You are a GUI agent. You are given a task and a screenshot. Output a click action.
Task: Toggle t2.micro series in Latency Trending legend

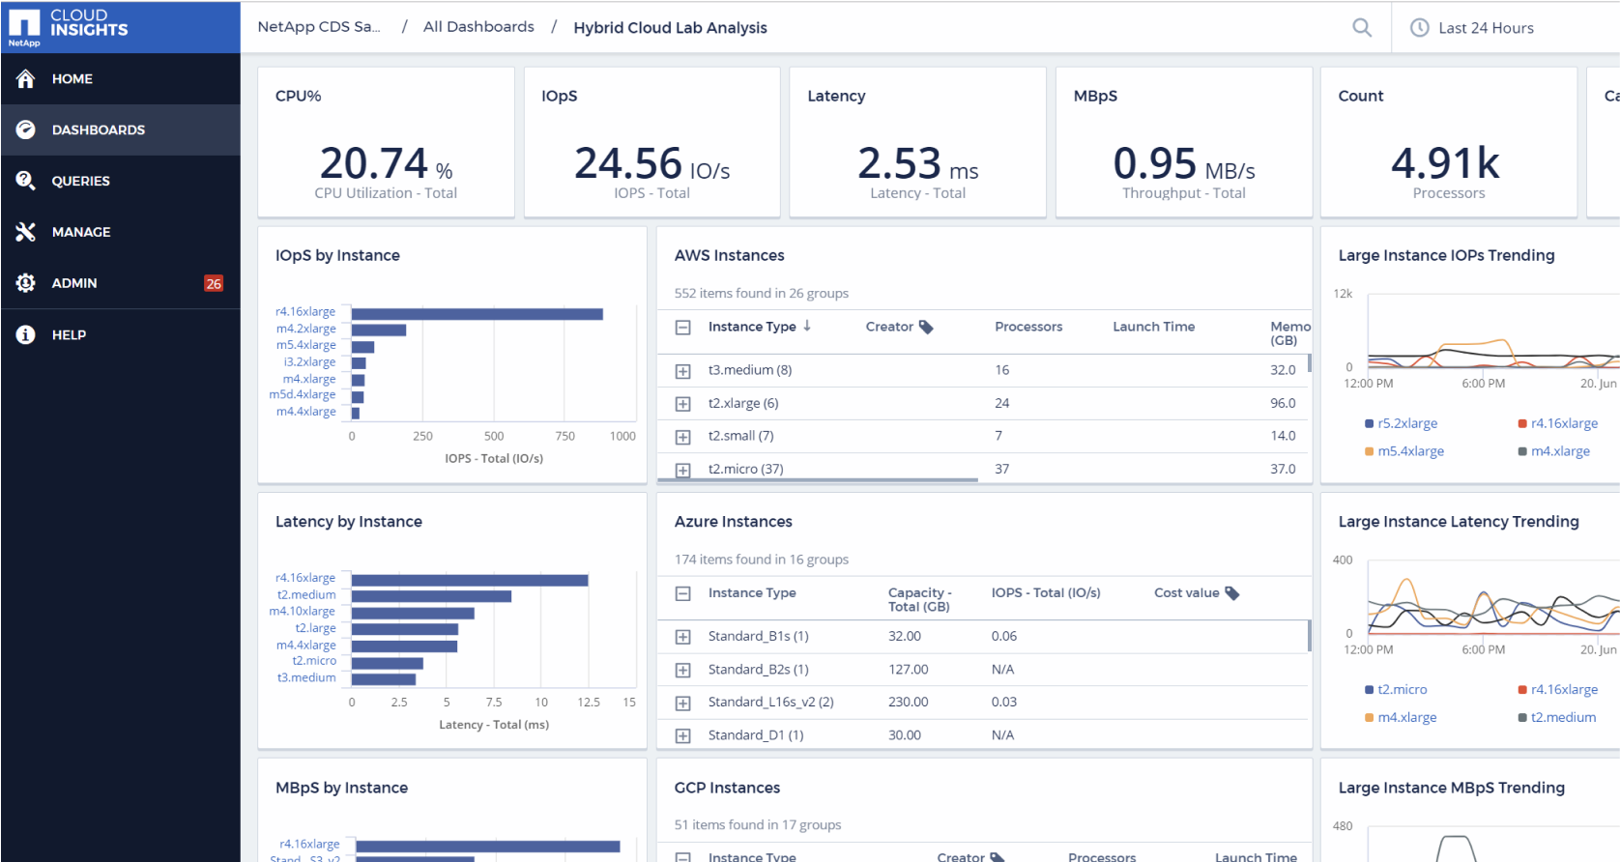coord(1396,689)
